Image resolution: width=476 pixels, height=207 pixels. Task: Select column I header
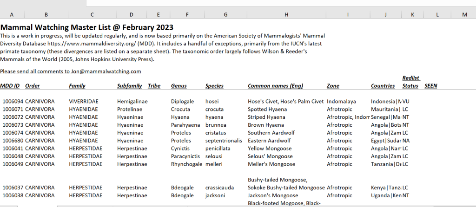coord(348,14)
